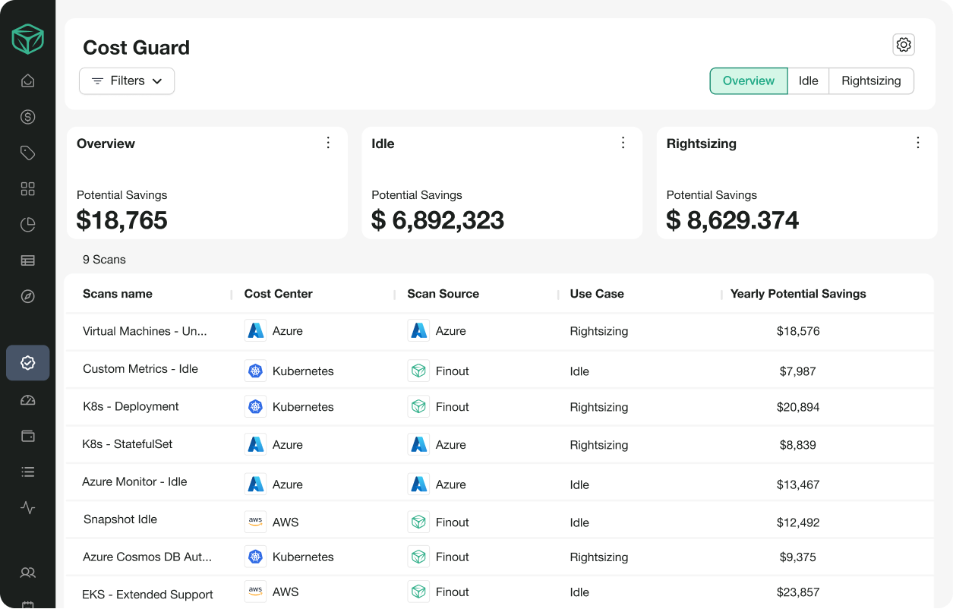Click the Snapshot Idle scan name
The height and width of the screenshot is (609, 953).
(120, 520)
